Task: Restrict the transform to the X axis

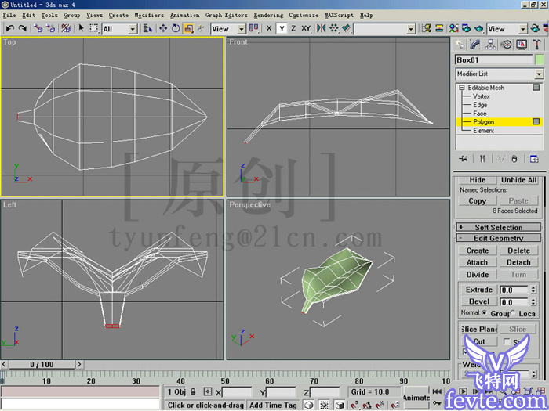Action: [x=269, y=29]
